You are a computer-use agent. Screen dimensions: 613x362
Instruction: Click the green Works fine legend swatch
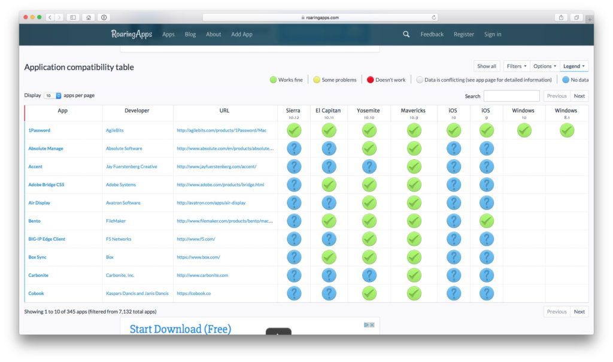click(x=273, y=80)
